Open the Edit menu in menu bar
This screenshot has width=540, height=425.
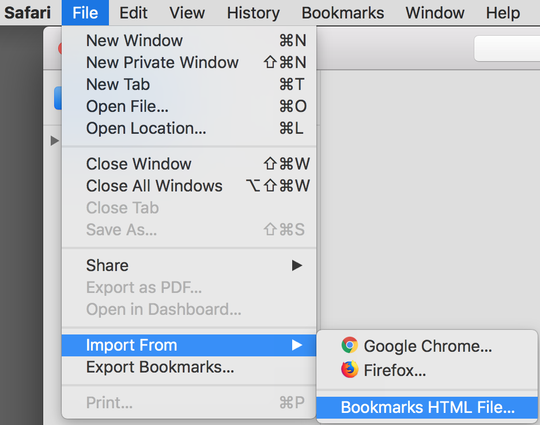(x=134, y=13)
